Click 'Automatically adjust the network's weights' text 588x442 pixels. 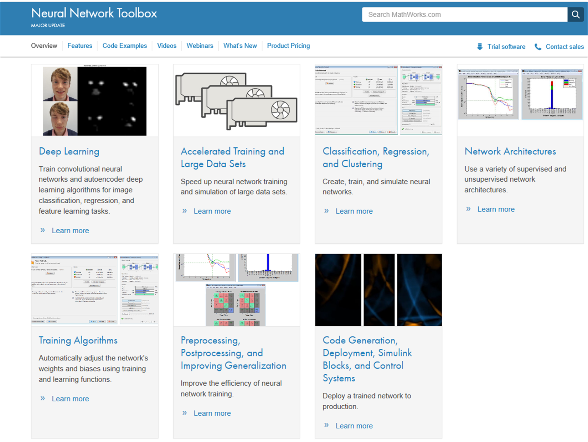(x=93, y=369)
